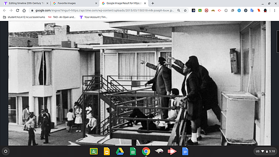Go back to the previous page
The width and height of the screenshot is (279, 157).
click(4, 10)
